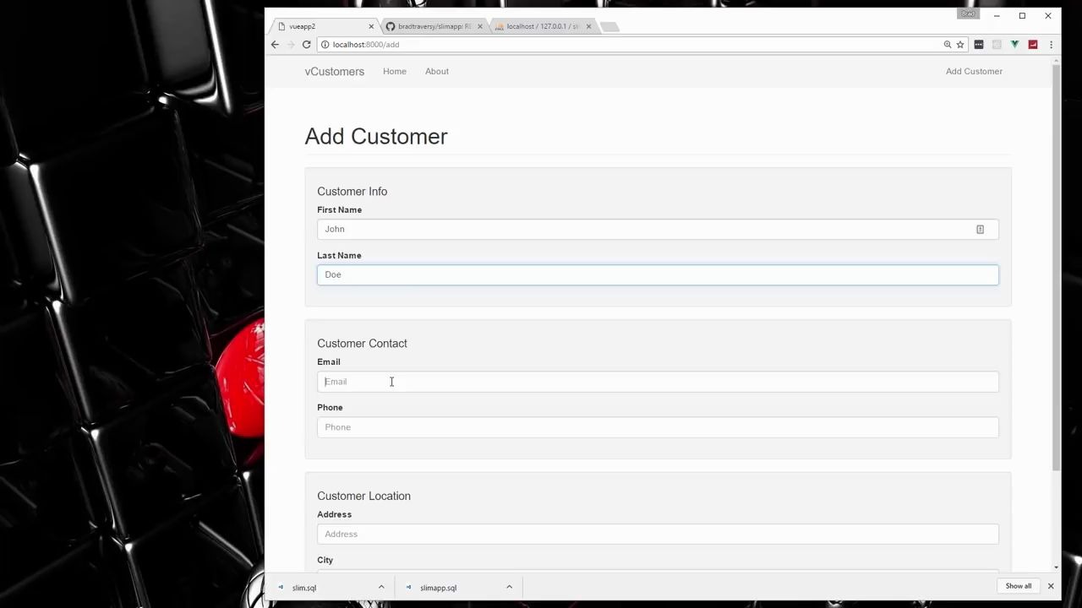This screenshot has width=1082, height=608.
Task: Click the Customer Location section title
Action: coord(363,496)
